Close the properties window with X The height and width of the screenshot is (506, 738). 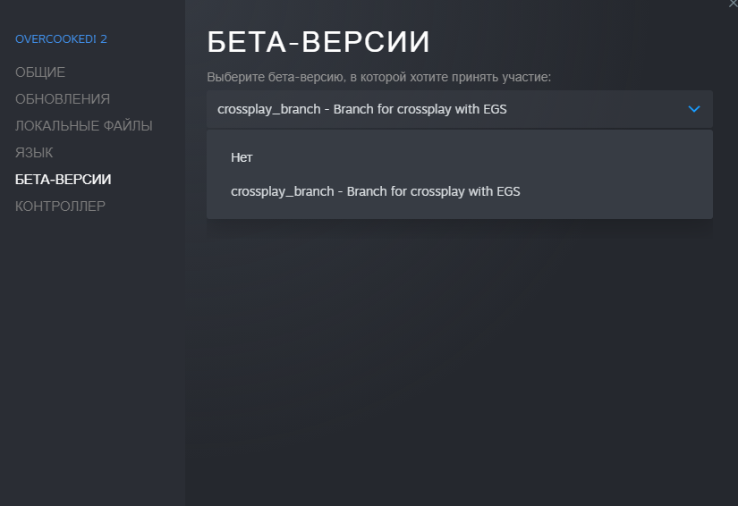click(734, 4)
